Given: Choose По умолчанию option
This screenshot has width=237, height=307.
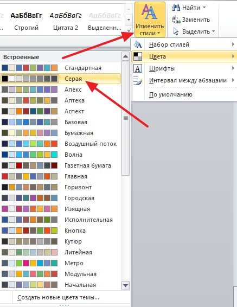Looking at the screenshot, I should (x=171, y=94).
